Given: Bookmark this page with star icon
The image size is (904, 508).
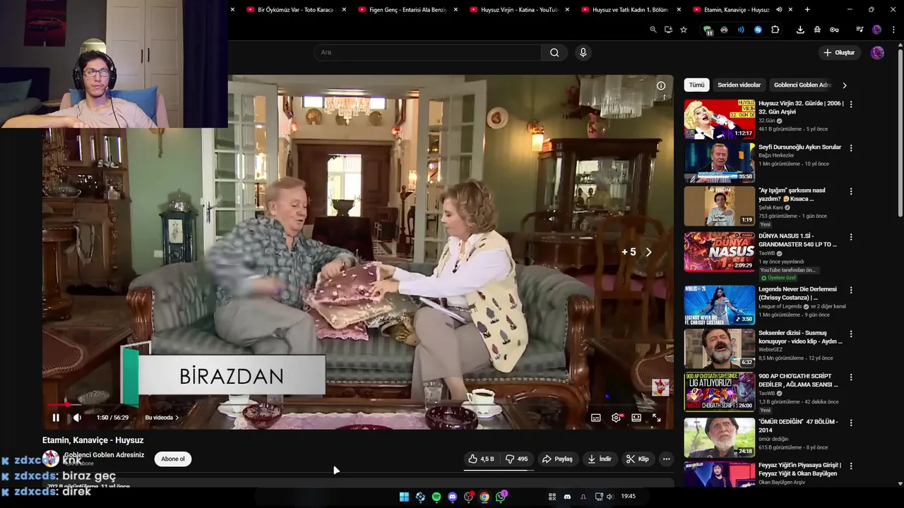Looking at the screenshot, I should [x=684, y=30].
